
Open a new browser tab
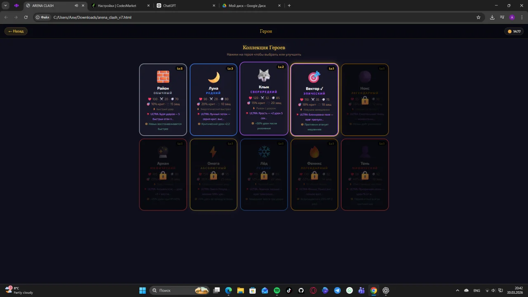coord(289,6)
